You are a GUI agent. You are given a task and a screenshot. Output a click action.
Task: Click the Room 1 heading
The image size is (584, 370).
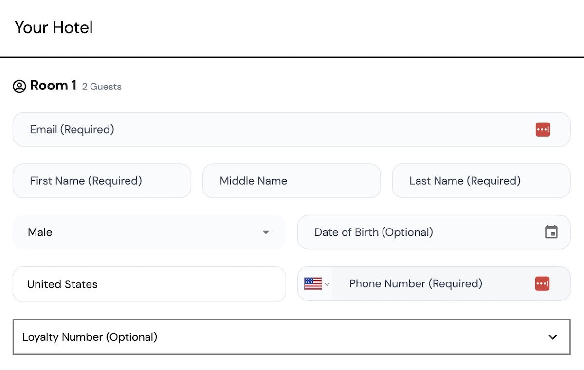pos(53,86)
